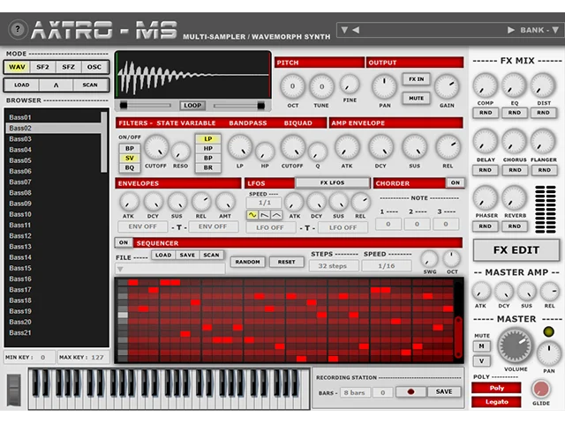Select SF2 mode tab
Viewport: 565px width, 423px height.
pyautogui.click(x=42, y=67)
